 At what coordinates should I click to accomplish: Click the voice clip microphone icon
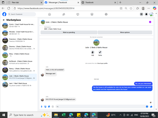coord(42,107)
